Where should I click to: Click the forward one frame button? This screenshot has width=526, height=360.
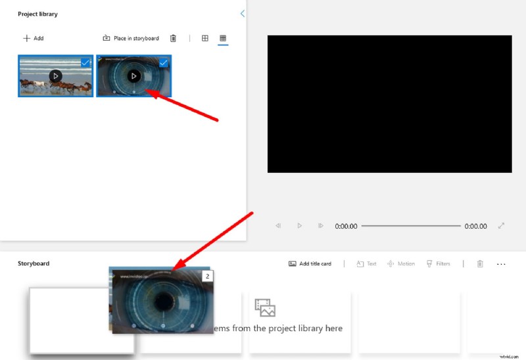pyautogui.click(x=320, y=226)
